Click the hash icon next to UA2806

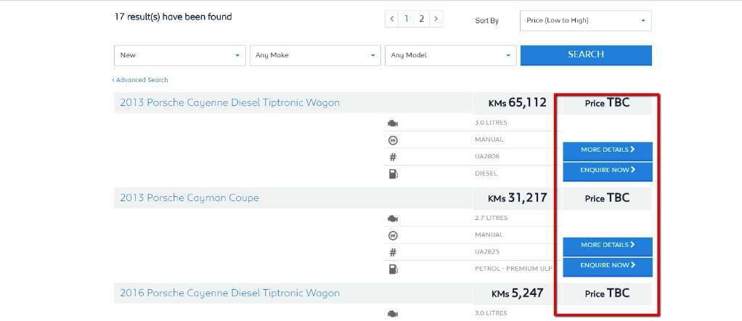point(393,157)
